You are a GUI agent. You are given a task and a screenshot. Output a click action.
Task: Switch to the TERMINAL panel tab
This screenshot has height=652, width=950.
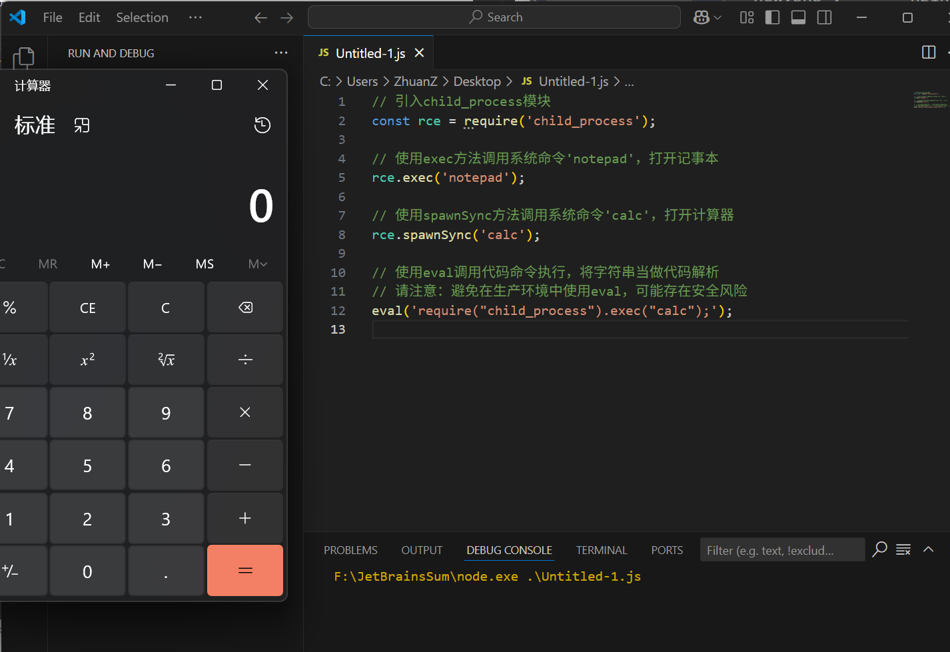602,550
